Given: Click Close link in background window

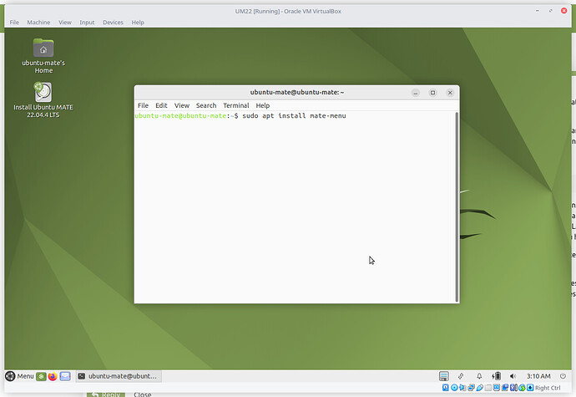Looking at the screenshot, I should [x=143, y=394].
